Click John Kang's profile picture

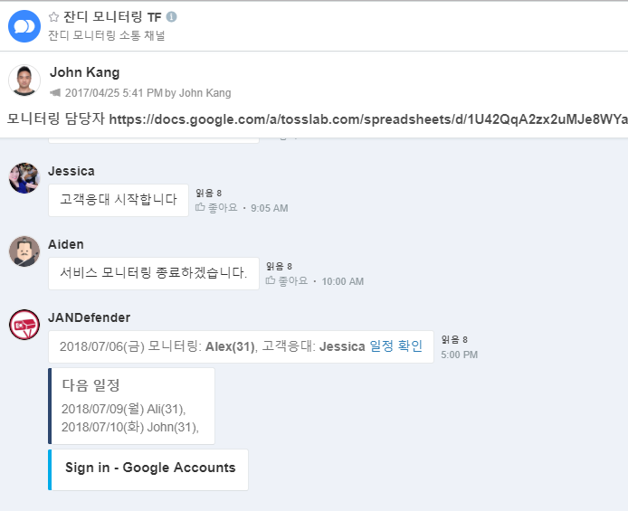point(24,80)
